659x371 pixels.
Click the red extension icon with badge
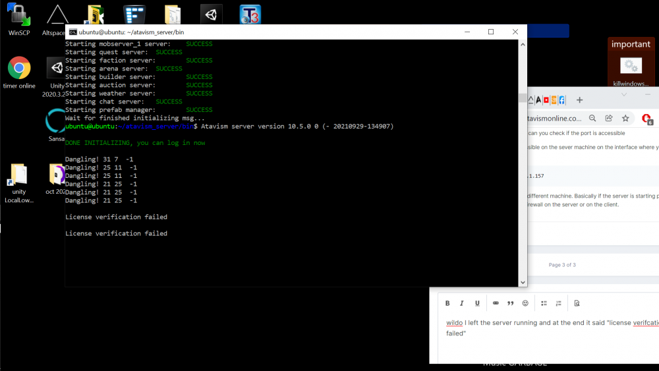click(x=647, y=119)
